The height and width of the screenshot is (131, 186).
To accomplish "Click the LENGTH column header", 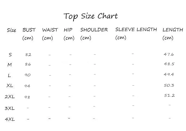I will pyautogui.click(x=173, y=34).
